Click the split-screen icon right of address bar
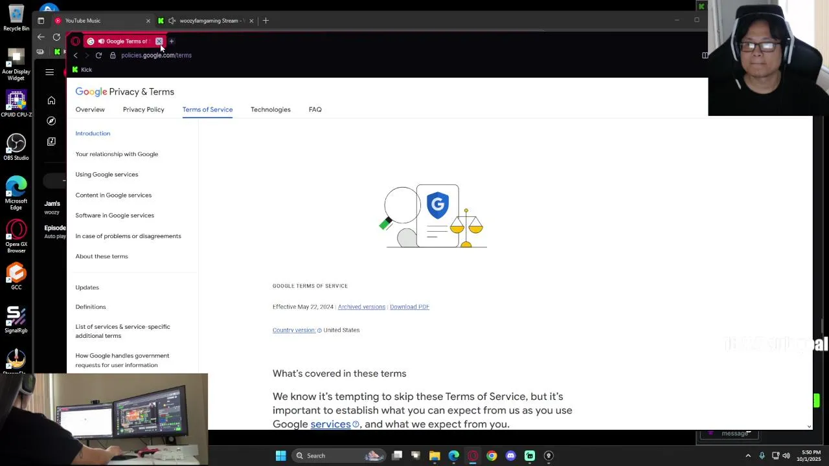The image size is (829, 466). [705, 56]
